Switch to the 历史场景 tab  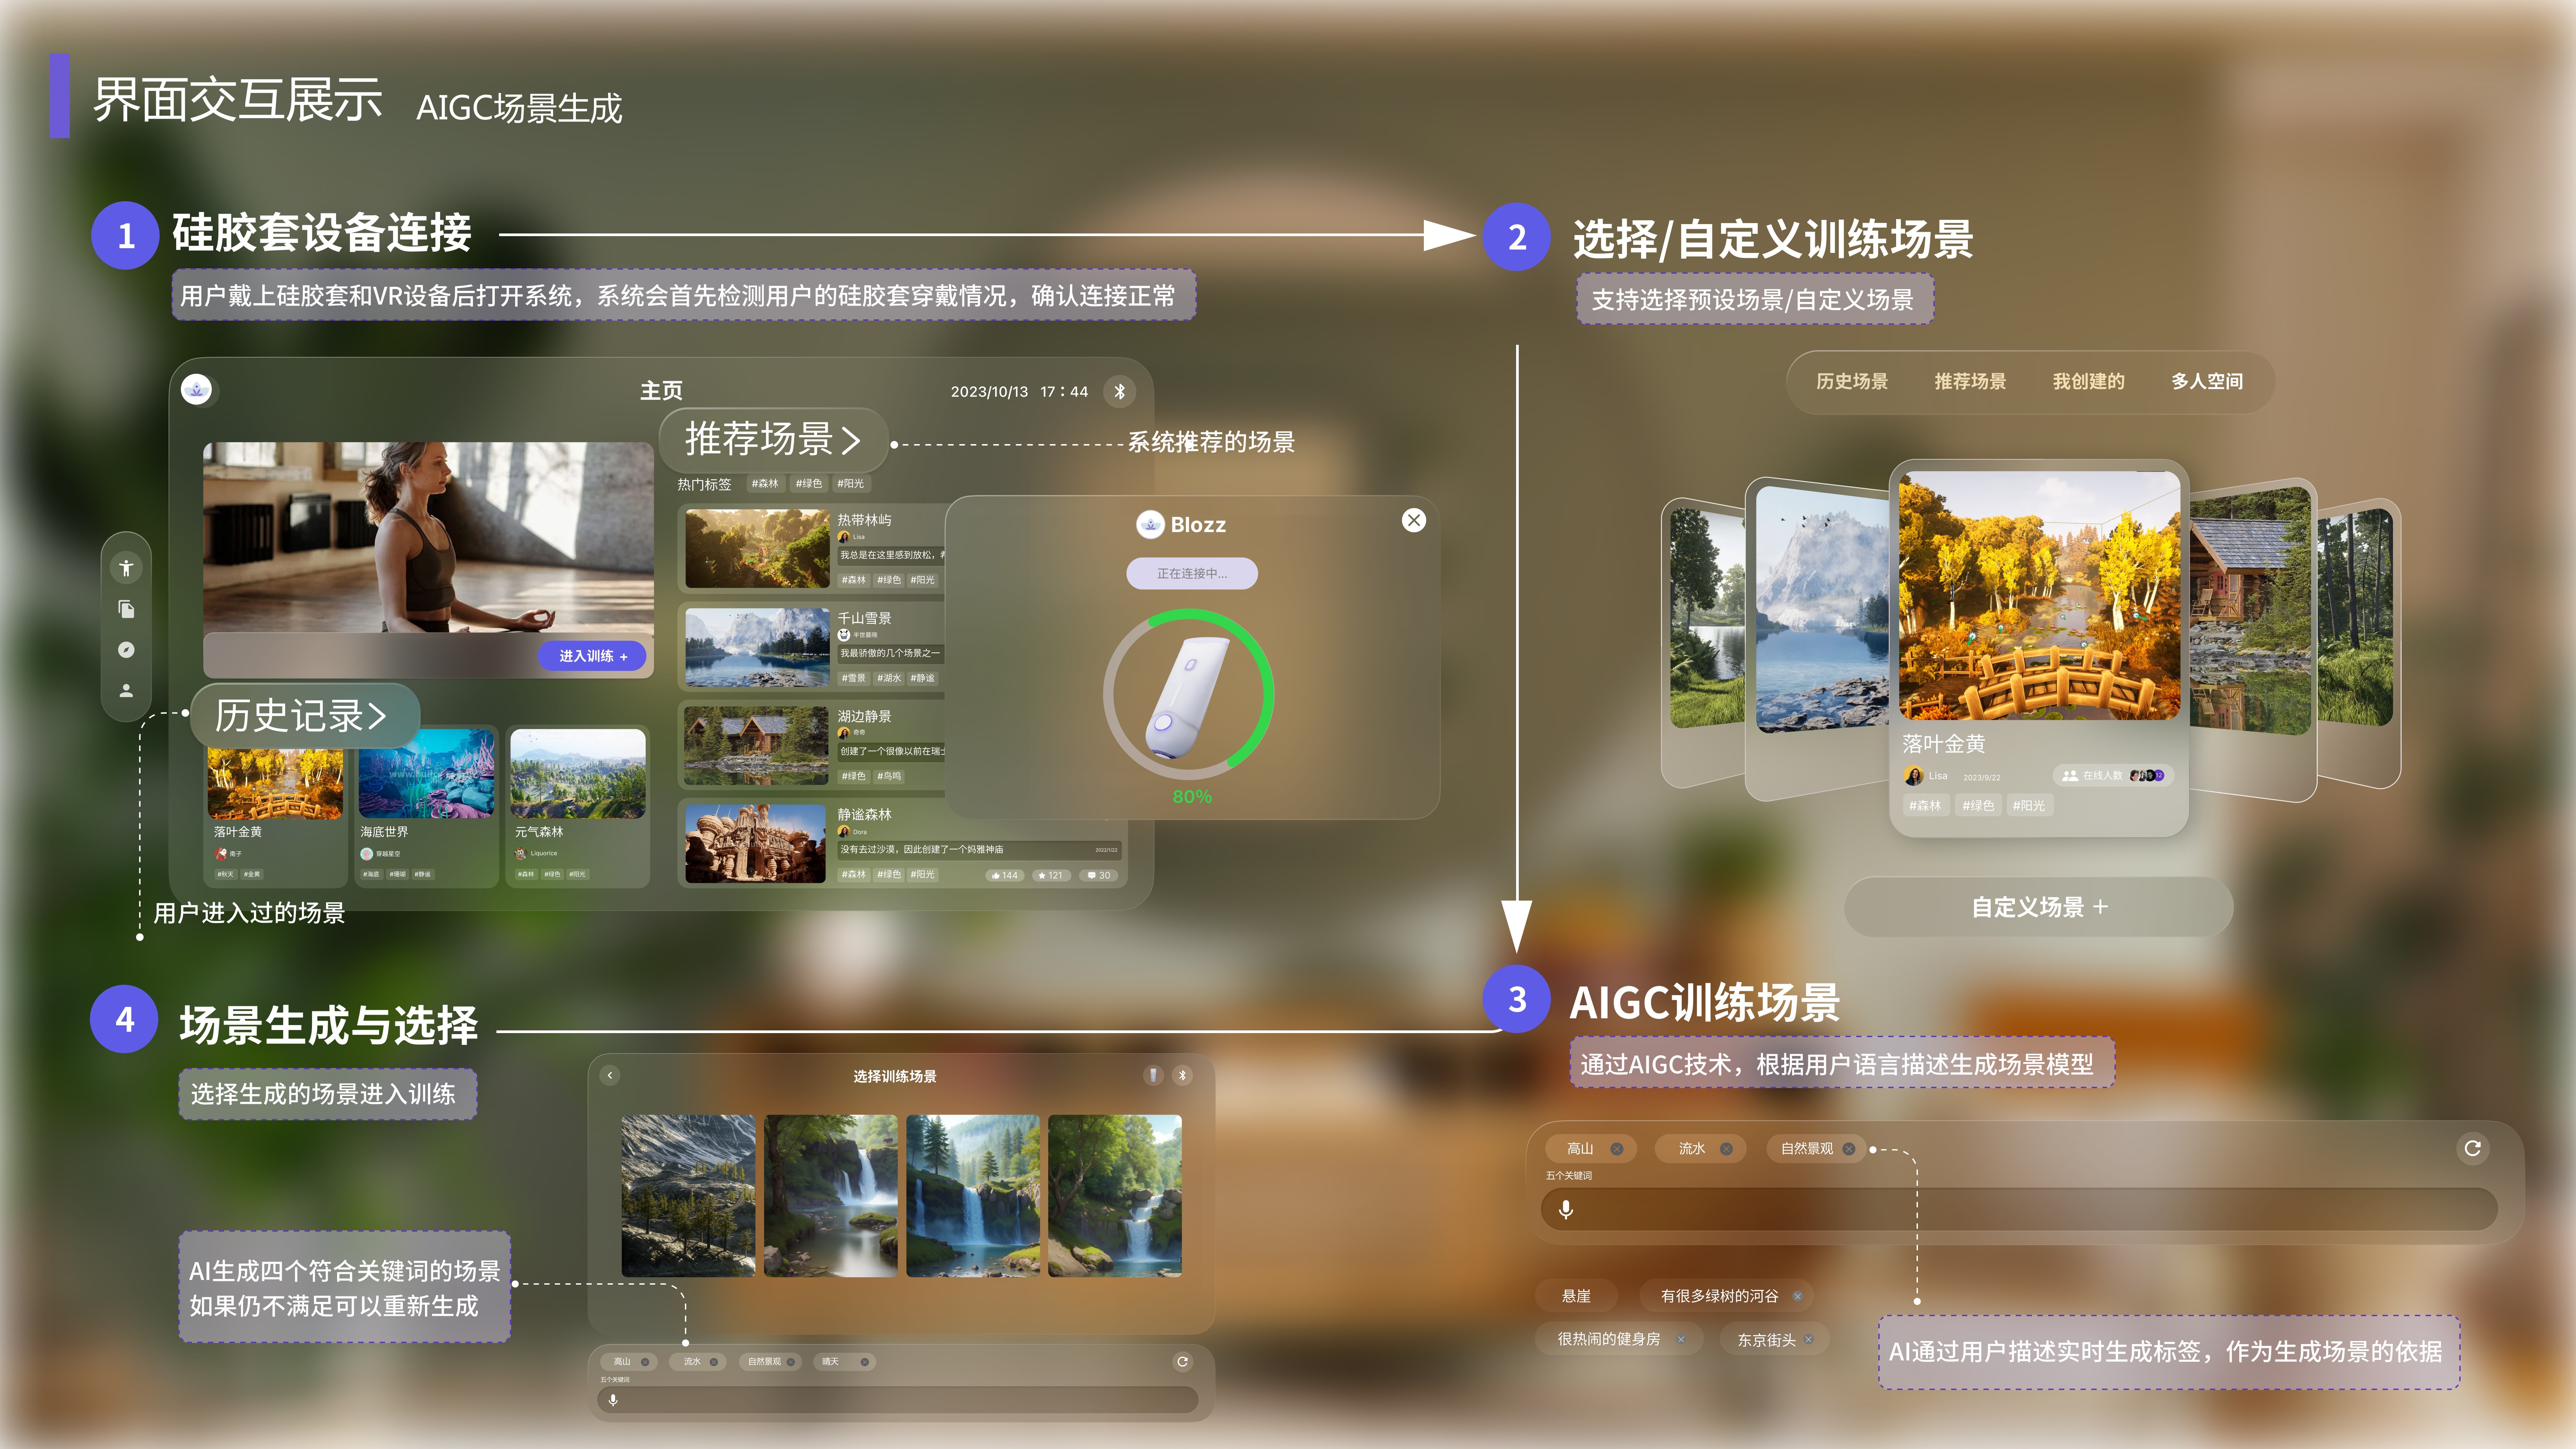[x=1852, y=381]
